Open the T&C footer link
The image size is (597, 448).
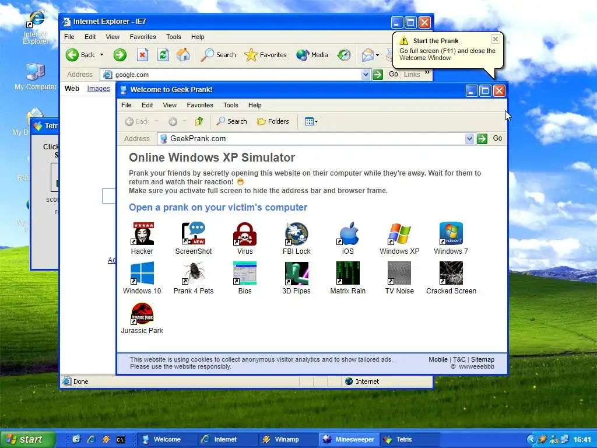click(459, 359)
